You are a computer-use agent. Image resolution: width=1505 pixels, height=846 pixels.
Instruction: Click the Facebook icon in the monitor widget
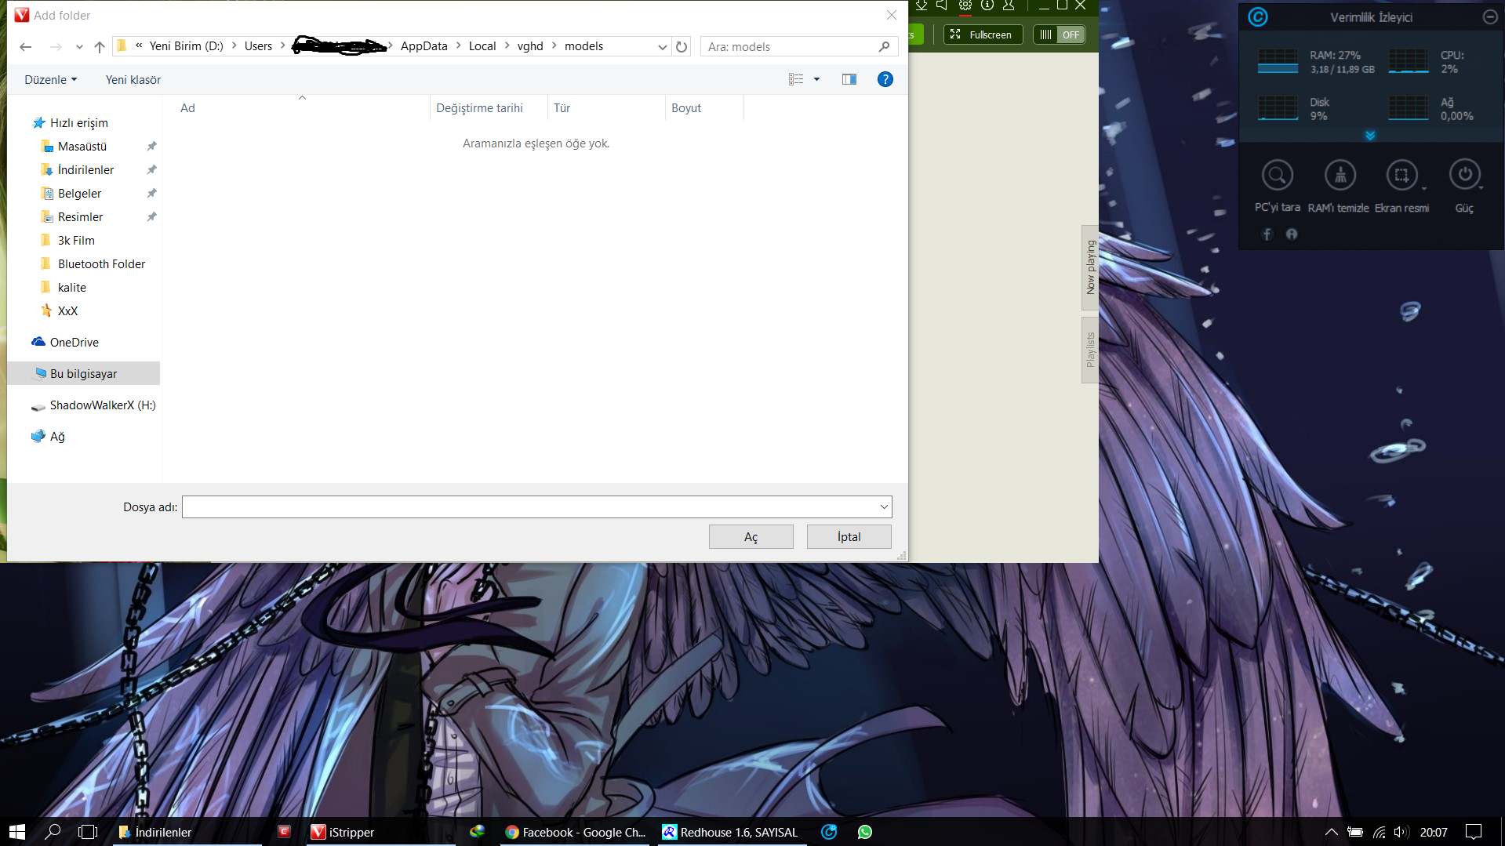click(1267, 234)
